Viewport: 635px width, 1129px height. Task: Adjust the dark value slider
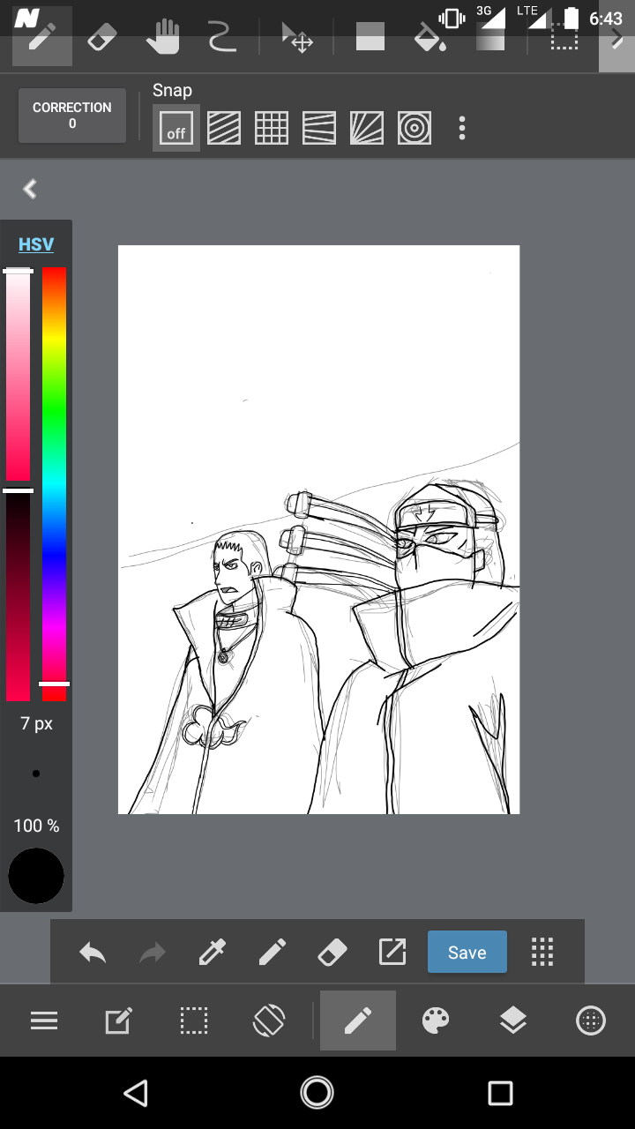click(x=19, y=596)
